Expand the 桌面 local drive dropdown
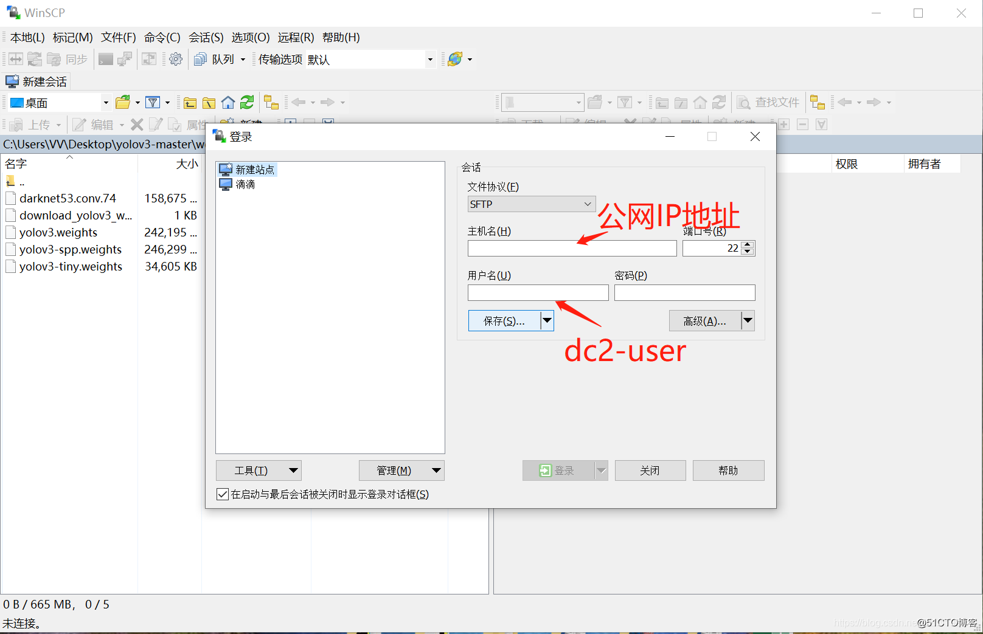983x634 pixels. (106, 103)
